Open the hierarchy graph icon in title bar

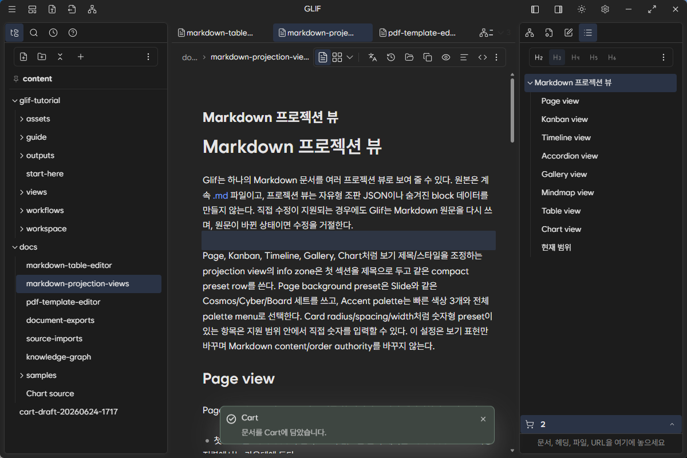(x=92, y=9)
